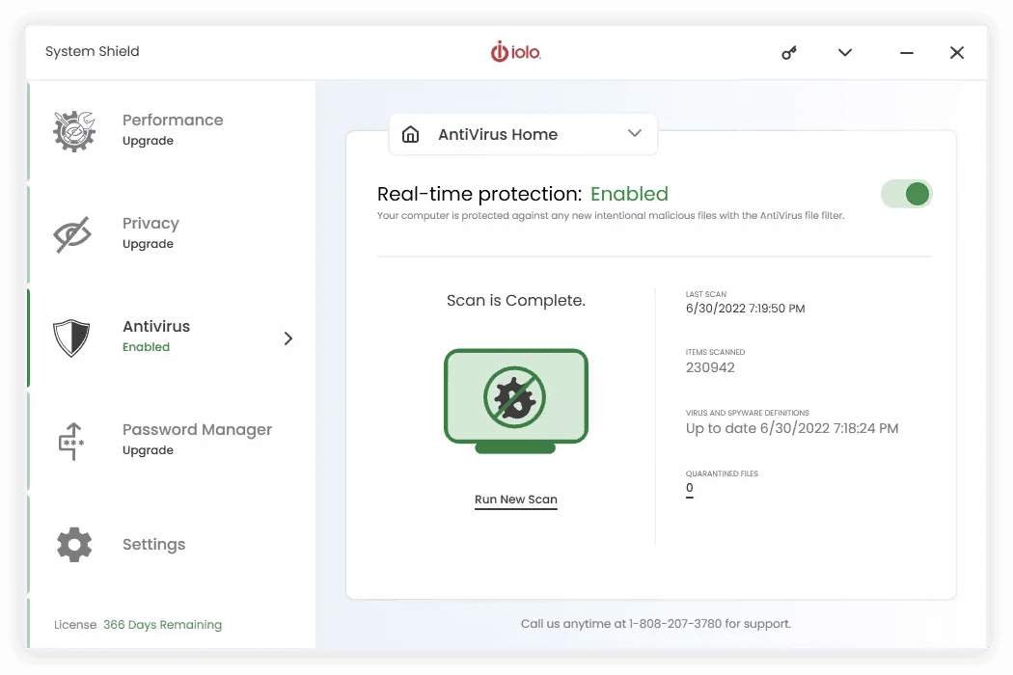Click Enabled status under Antivirus

click(x=146, y=347)
